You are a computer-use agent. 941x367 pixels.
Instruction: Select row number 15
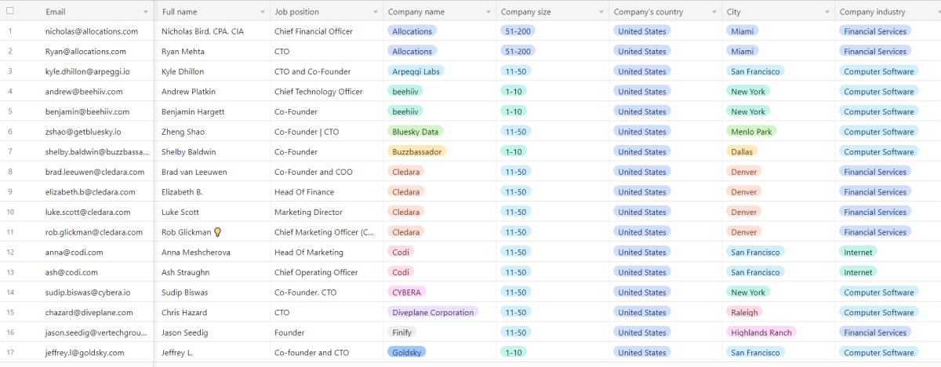click(x=10, y=312)
